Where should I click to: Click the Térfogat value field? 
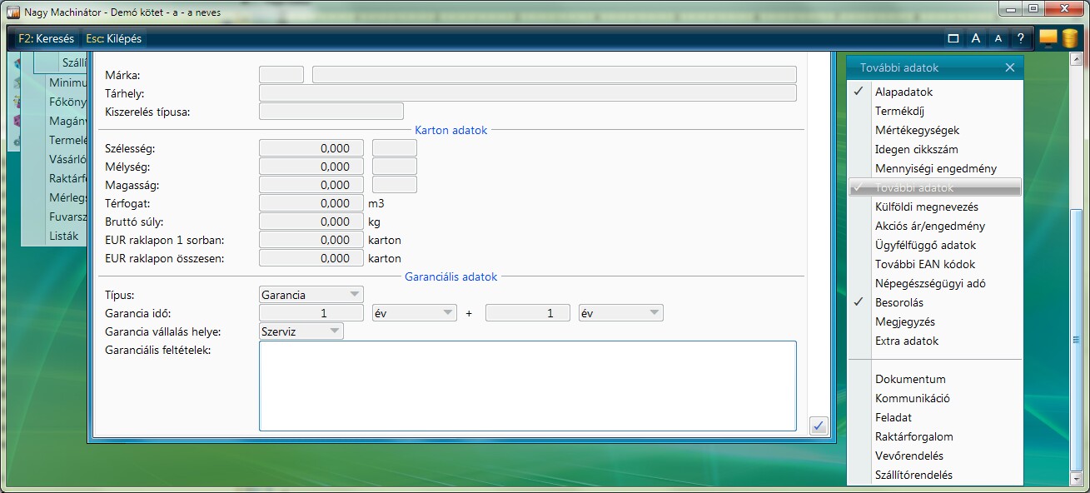311,203
